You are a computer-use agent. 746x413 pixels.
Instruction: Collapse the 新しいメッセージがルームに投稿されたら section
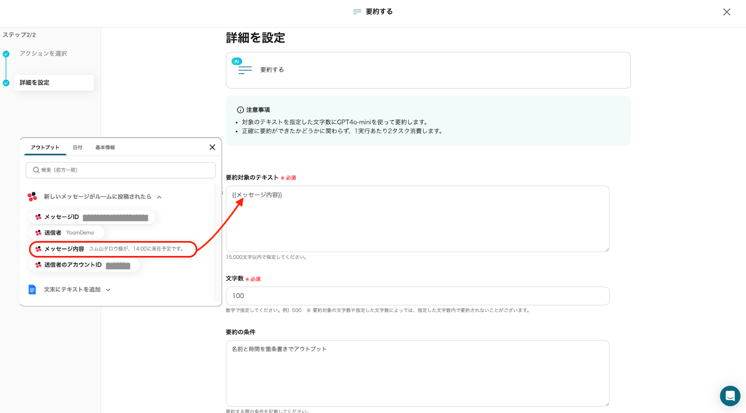click(x=159, y=197)
